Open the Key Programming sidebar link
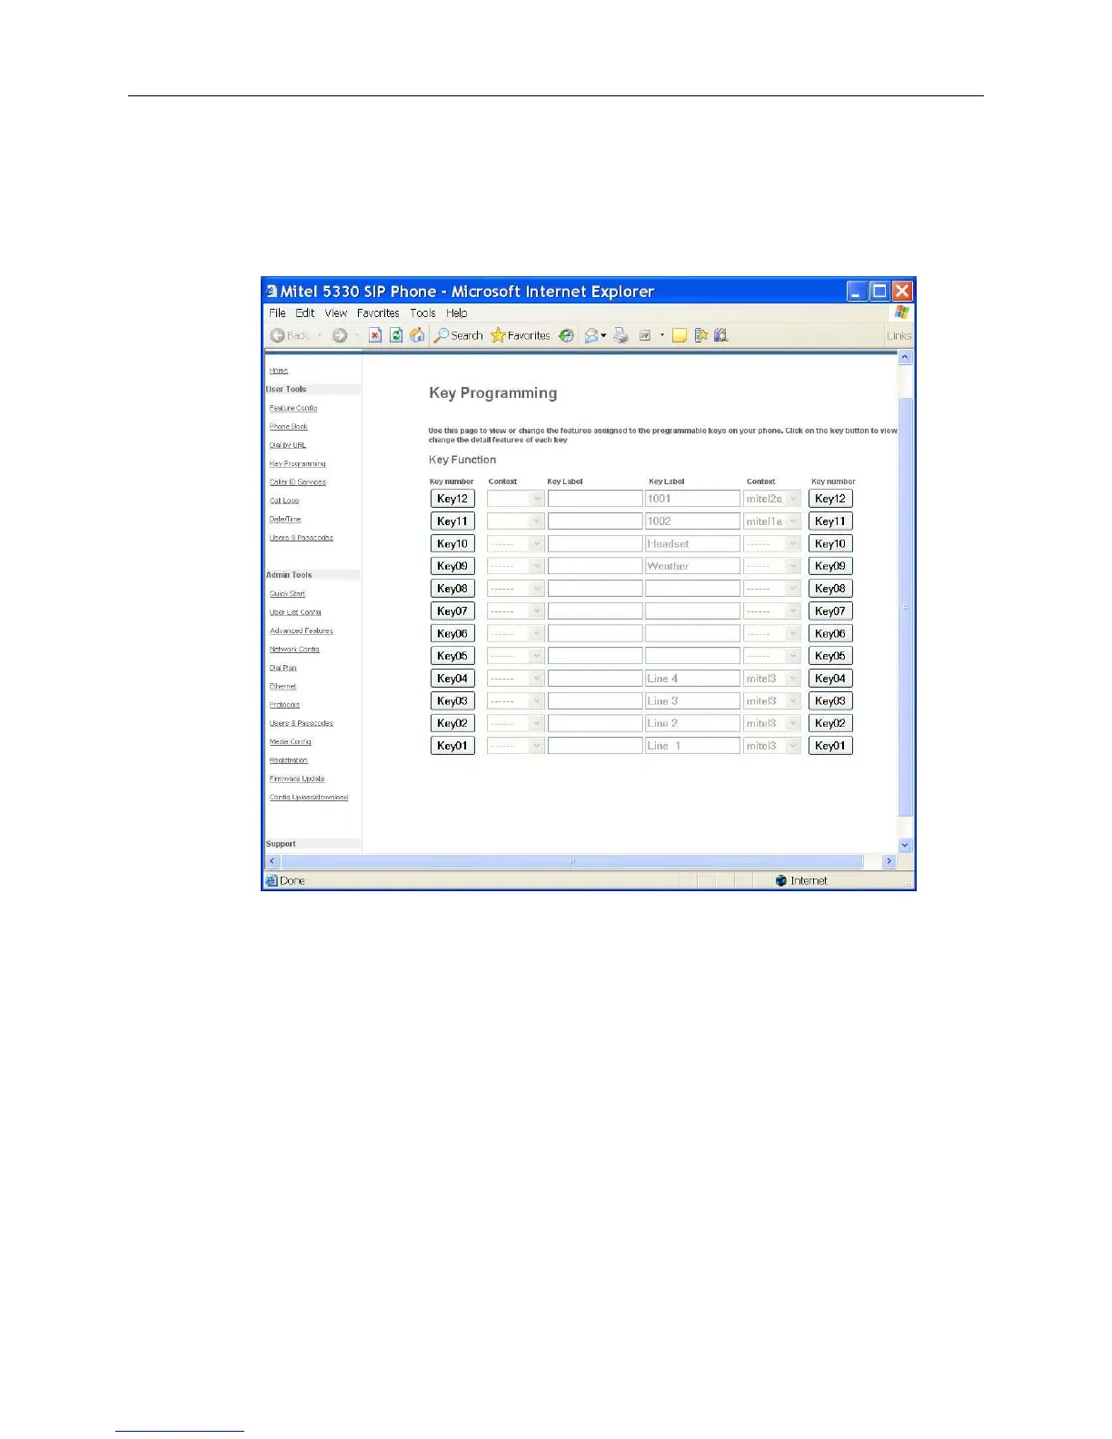The image size is (1112, 1439). click(x=297, y=463)
